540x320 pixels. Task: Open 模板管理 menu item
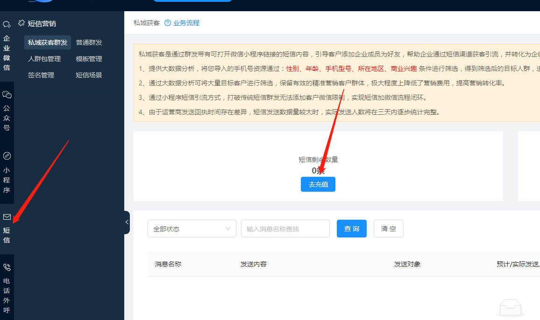(x=89, y=59)
